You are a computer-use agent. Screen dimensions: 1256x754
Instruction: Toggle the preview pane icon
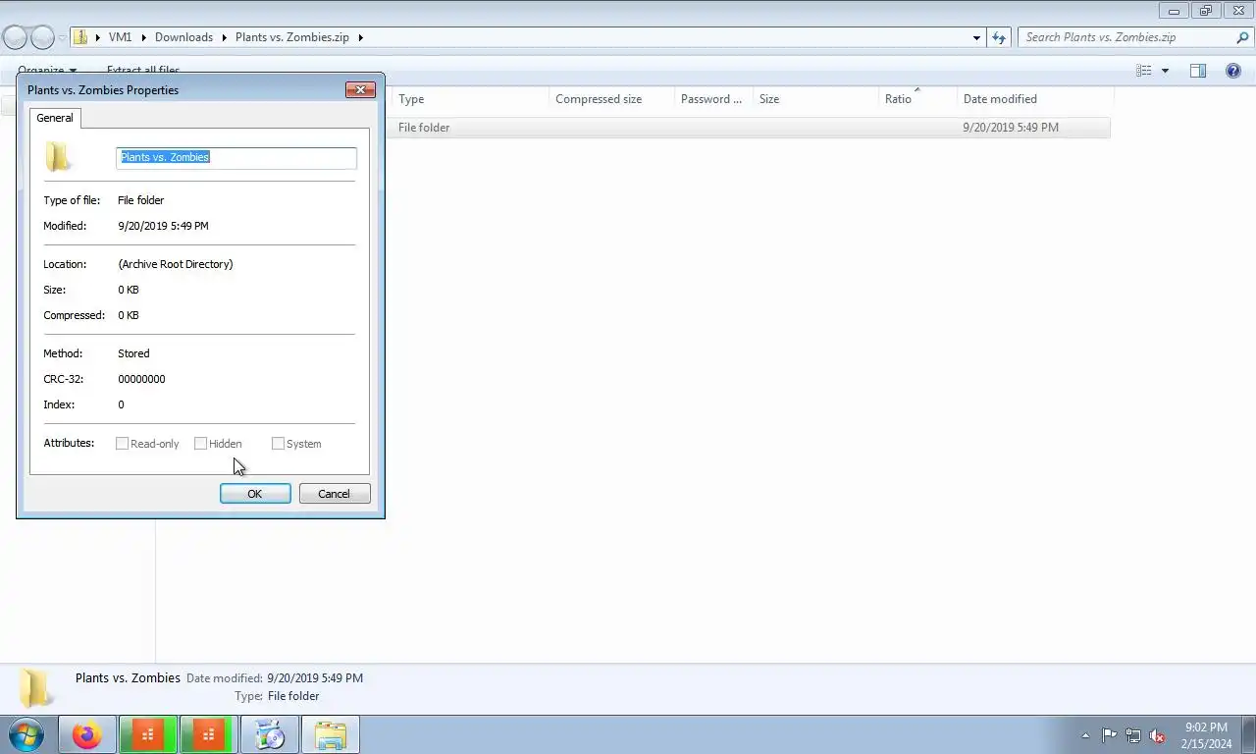[x=1198, y=71]
